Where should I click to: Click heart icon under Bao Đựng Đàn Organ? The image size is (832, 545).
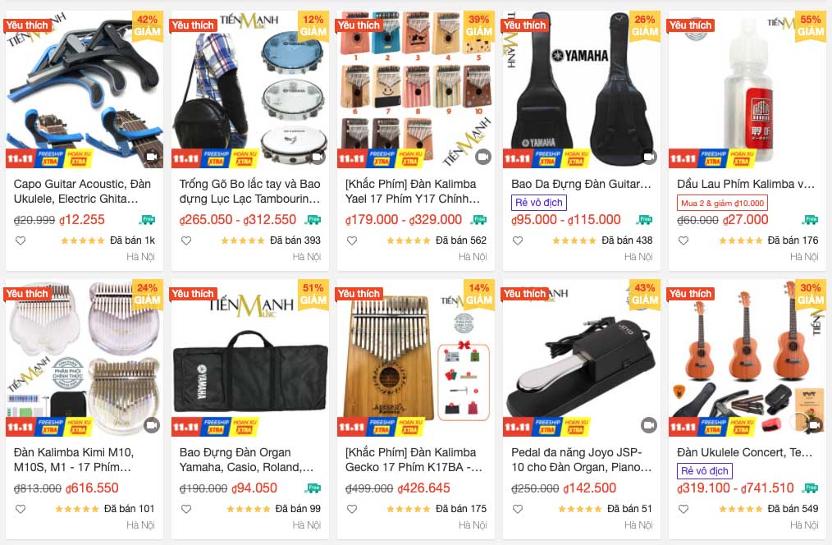pos(186,509)
